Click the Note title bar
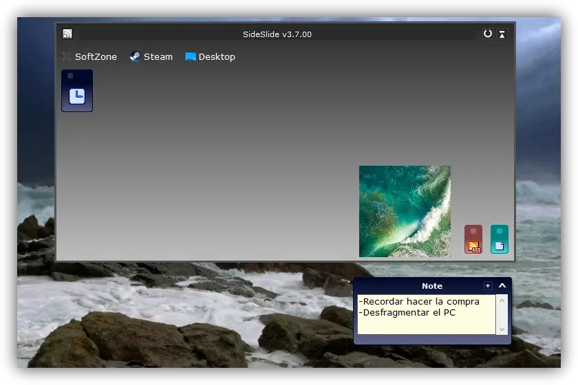Image resolution: width=578 pixels, height=385 pixels. 432,286
